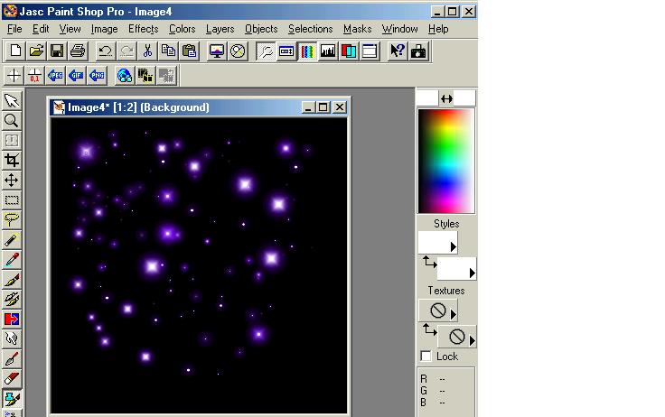Select the Paint Brush tool
The width and height of the screenshot is (665, 417).
[x=12, y=279]
